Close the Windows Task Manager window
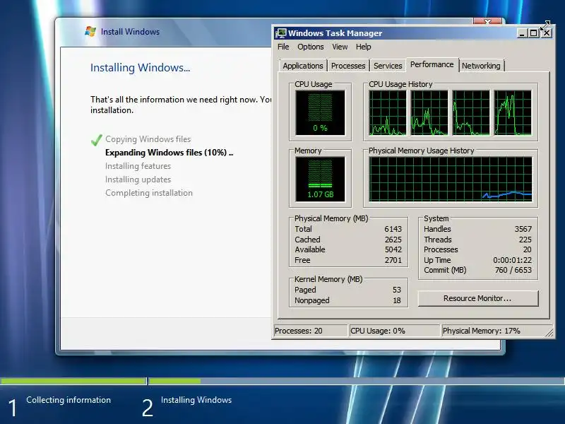The width and height of the screenshot is (565, 424). (546, 33)
